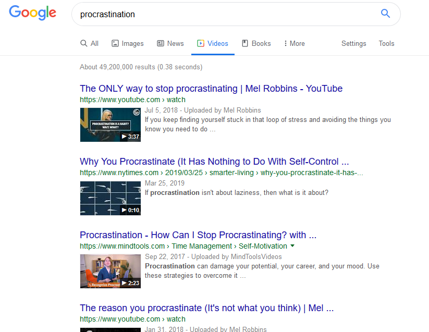This screenshot has height=332, width=429.
Task: Click the Mel Robbins video thumbnail
Action: click(111, 125)
